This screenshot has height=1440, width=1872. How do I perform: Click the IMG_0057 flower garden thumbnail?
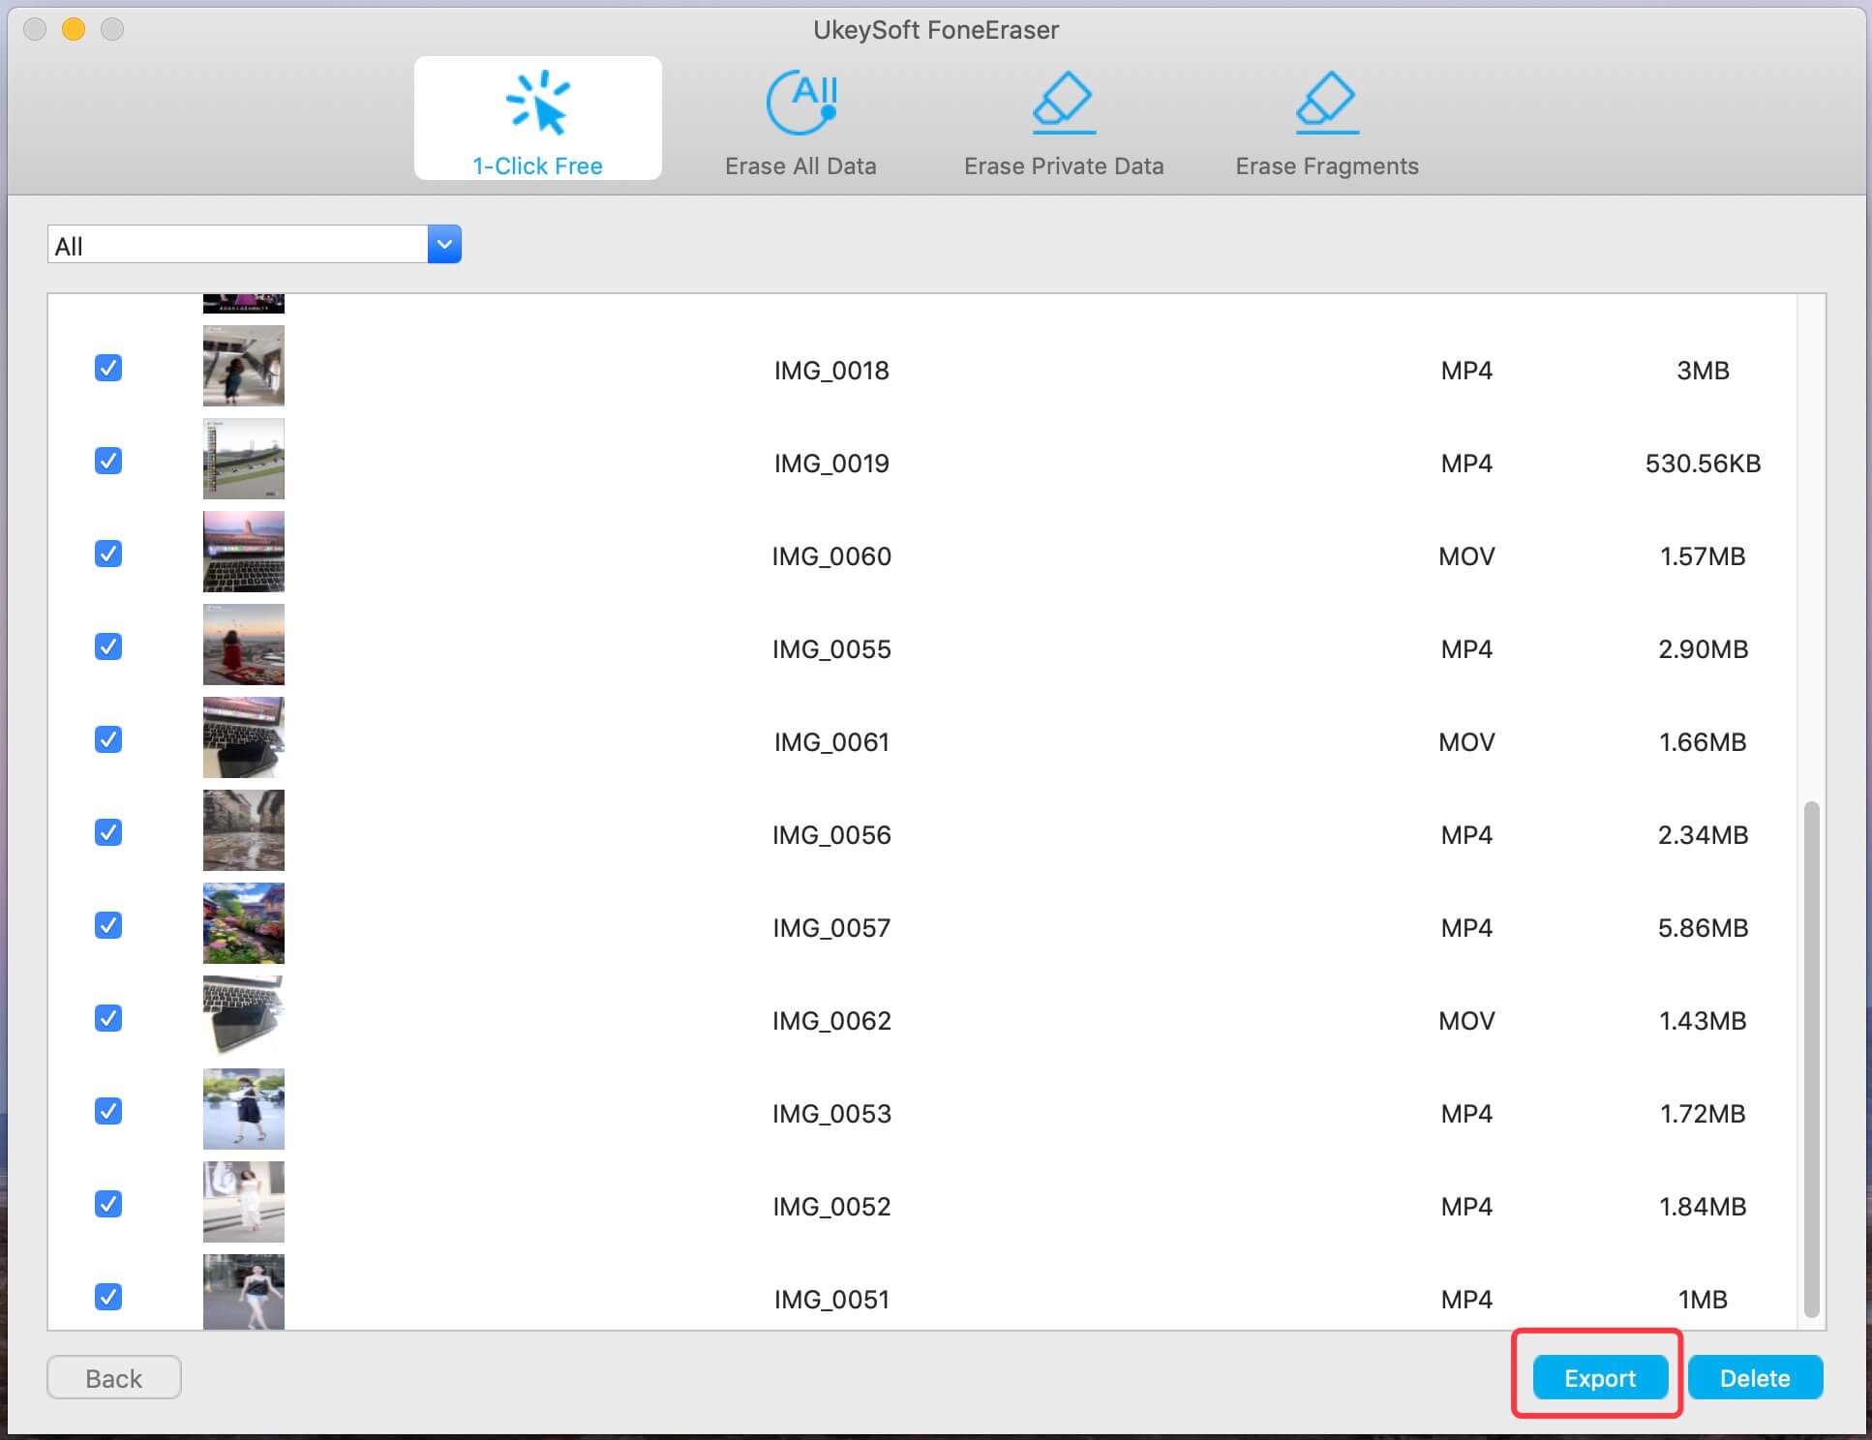click(244, 923)
